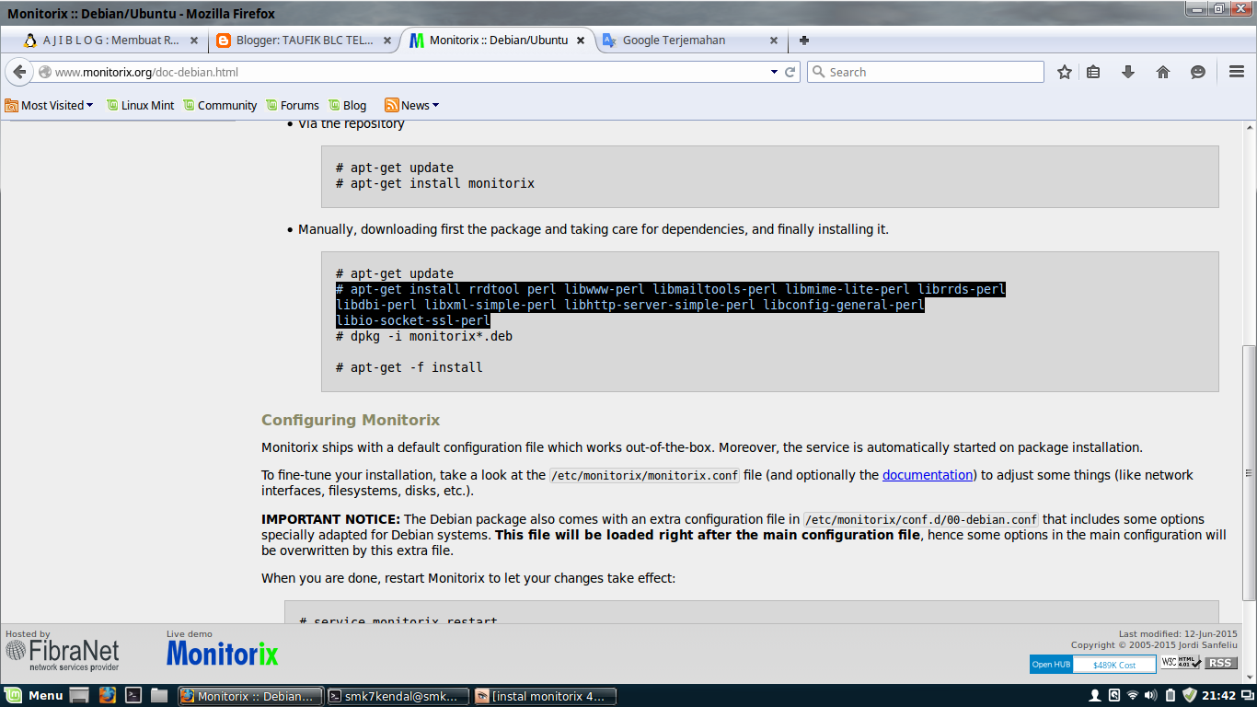Open the update manager shield tray icon
Screen dimensions: 1257x707
1189,696
